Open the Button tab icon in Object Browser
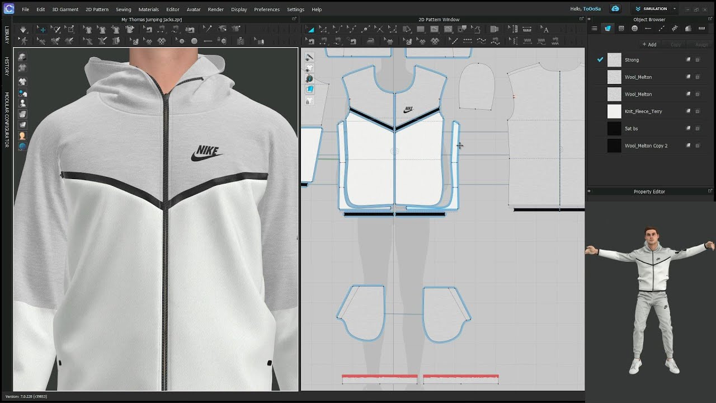 [634, 29]
